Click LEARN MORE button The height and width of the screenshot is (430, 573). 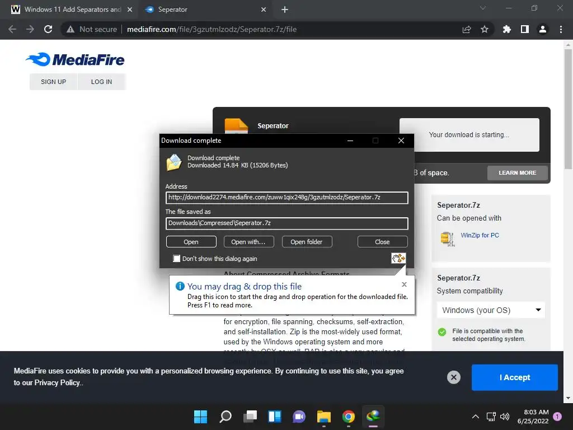tap(518, 172)
